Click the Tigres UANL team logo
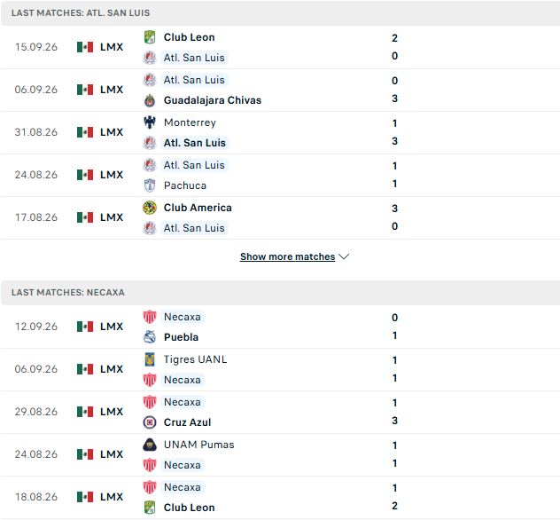The image size is (560, 520). pos(150,359)
